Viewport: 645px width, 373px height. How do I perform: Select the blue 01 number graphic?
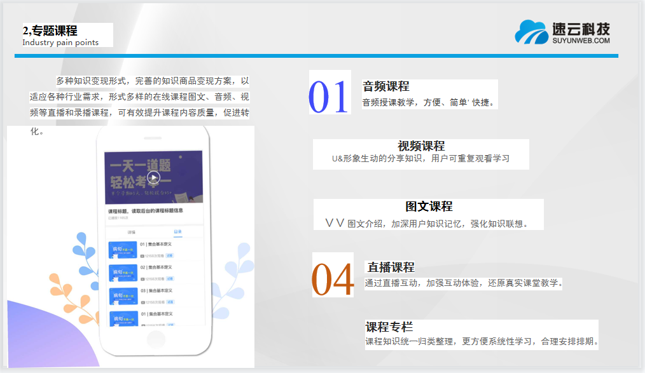click(329, 95)
